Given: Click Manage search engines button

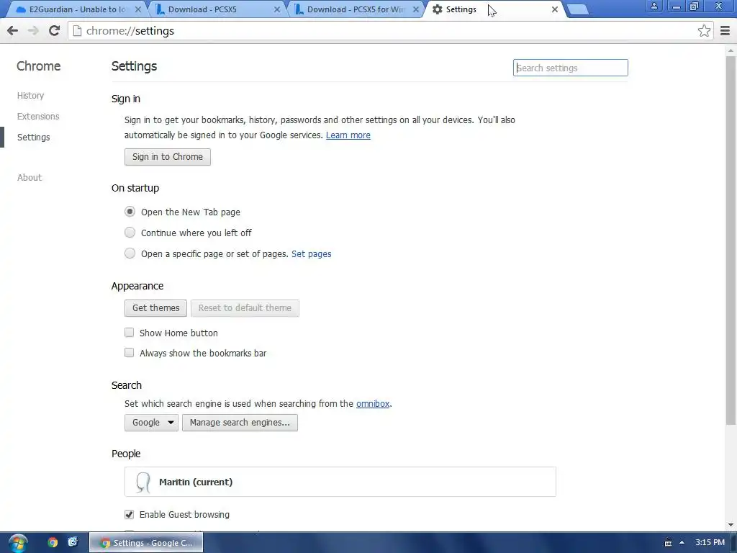Looking at the screenshot, I should (x=240, y=422).
